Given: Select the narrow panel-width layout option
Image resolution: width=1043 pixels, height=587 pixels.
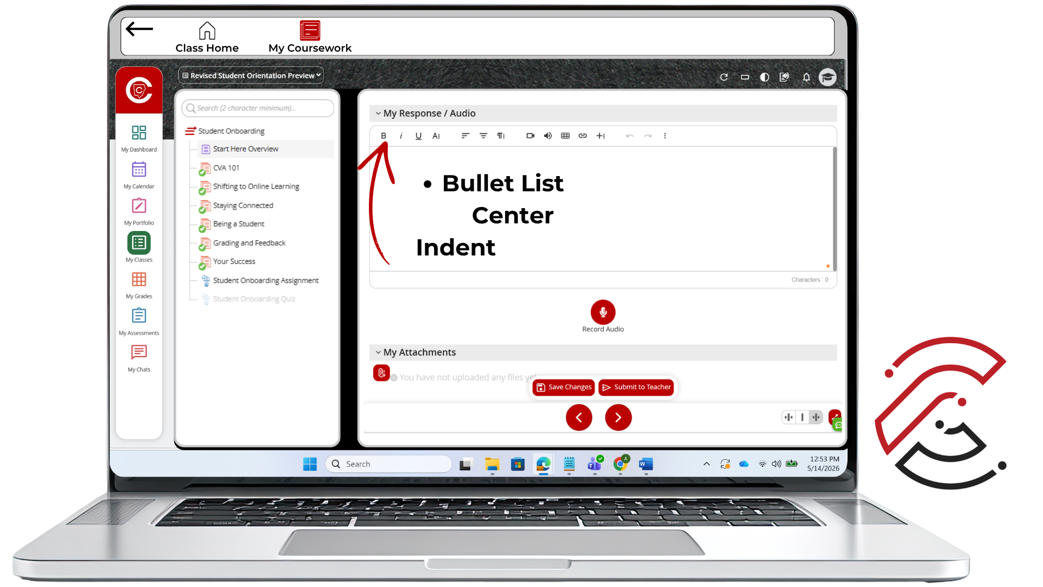Looking at the screenshot, I should (789, 417).
